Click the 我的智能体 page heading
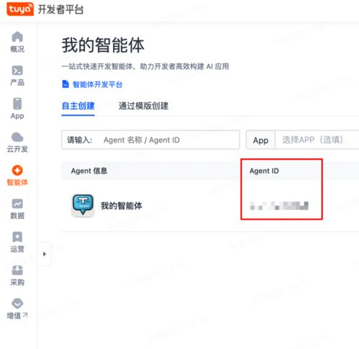The height and width of the screenshot is (349, 359). click(103, 45)
